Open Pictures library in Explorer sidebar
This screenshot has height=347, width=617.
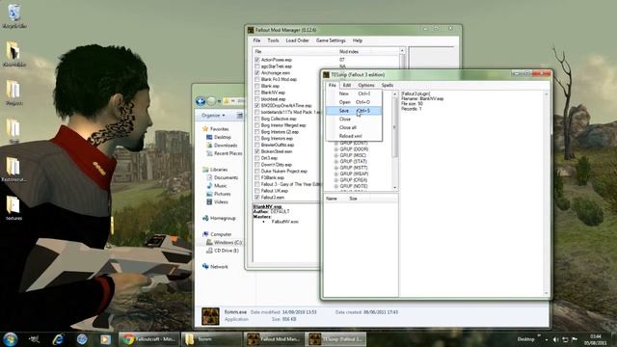coord(218,194)
